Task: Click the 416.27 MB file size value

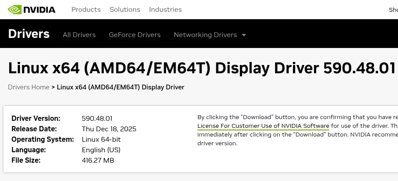Action: [98, 161]
